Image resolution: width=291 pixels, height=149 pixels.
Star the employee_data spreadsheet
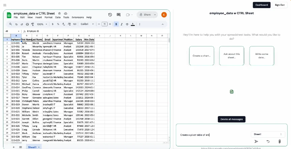click(59, 13)
